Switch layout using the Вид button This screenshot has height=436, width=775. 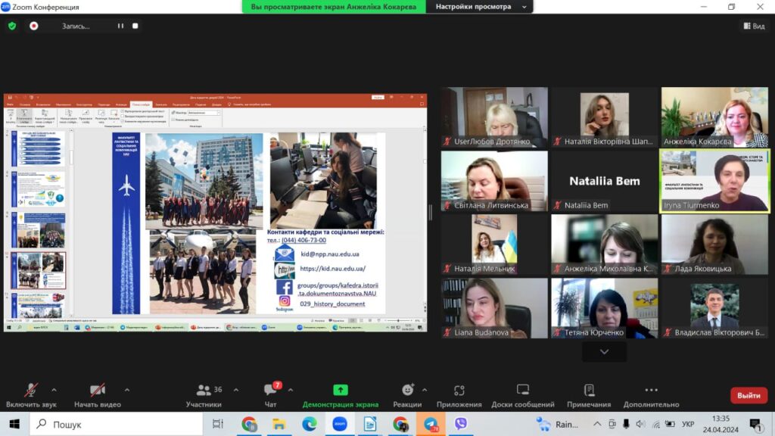754,26
